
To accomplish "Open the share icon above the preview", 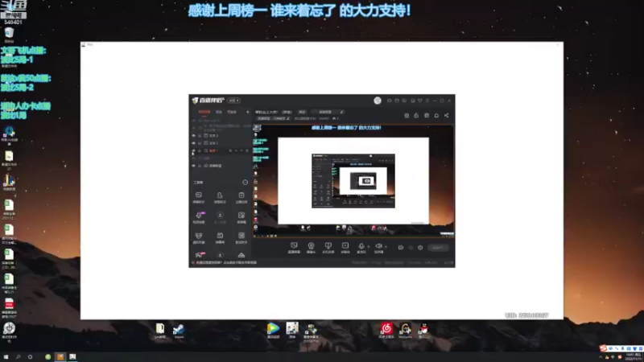I will tap(447, 115).
